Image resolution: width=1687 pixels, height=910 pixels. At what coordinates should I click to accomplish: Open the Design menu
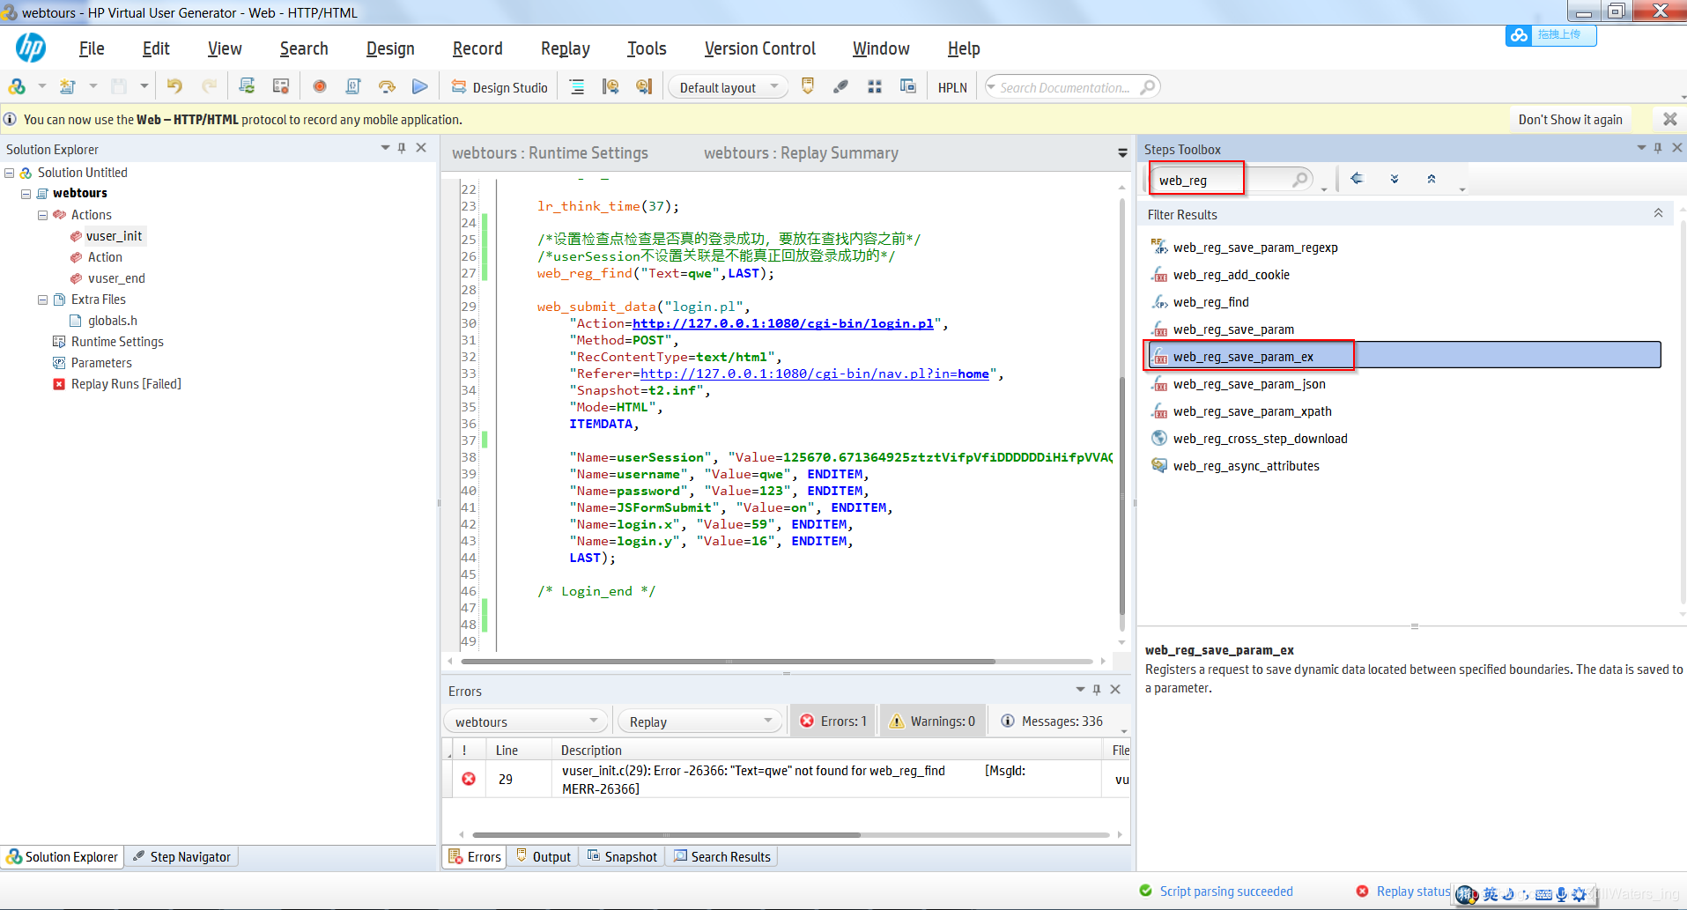(x=390, y=48)
